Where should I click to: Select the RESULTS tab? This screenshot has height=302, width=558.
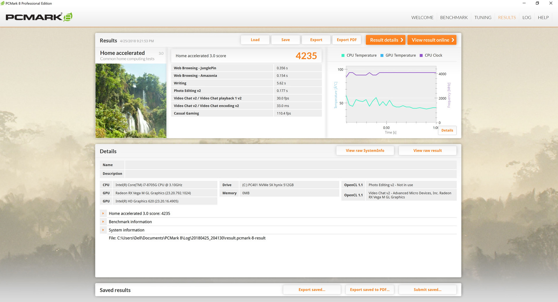coord(507,17)
